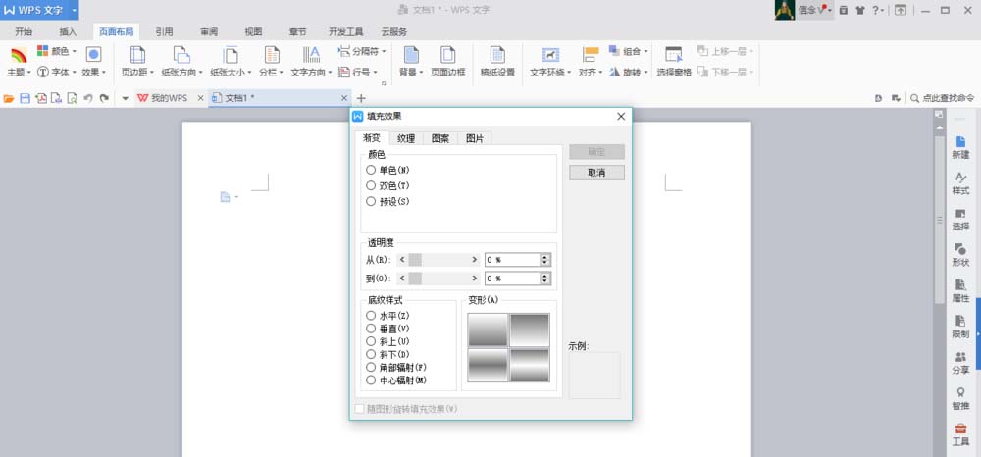Open the quick toolbar customize dropdown arrow
981x457 pixels.
pyautogui.click(x=125, y=98)
